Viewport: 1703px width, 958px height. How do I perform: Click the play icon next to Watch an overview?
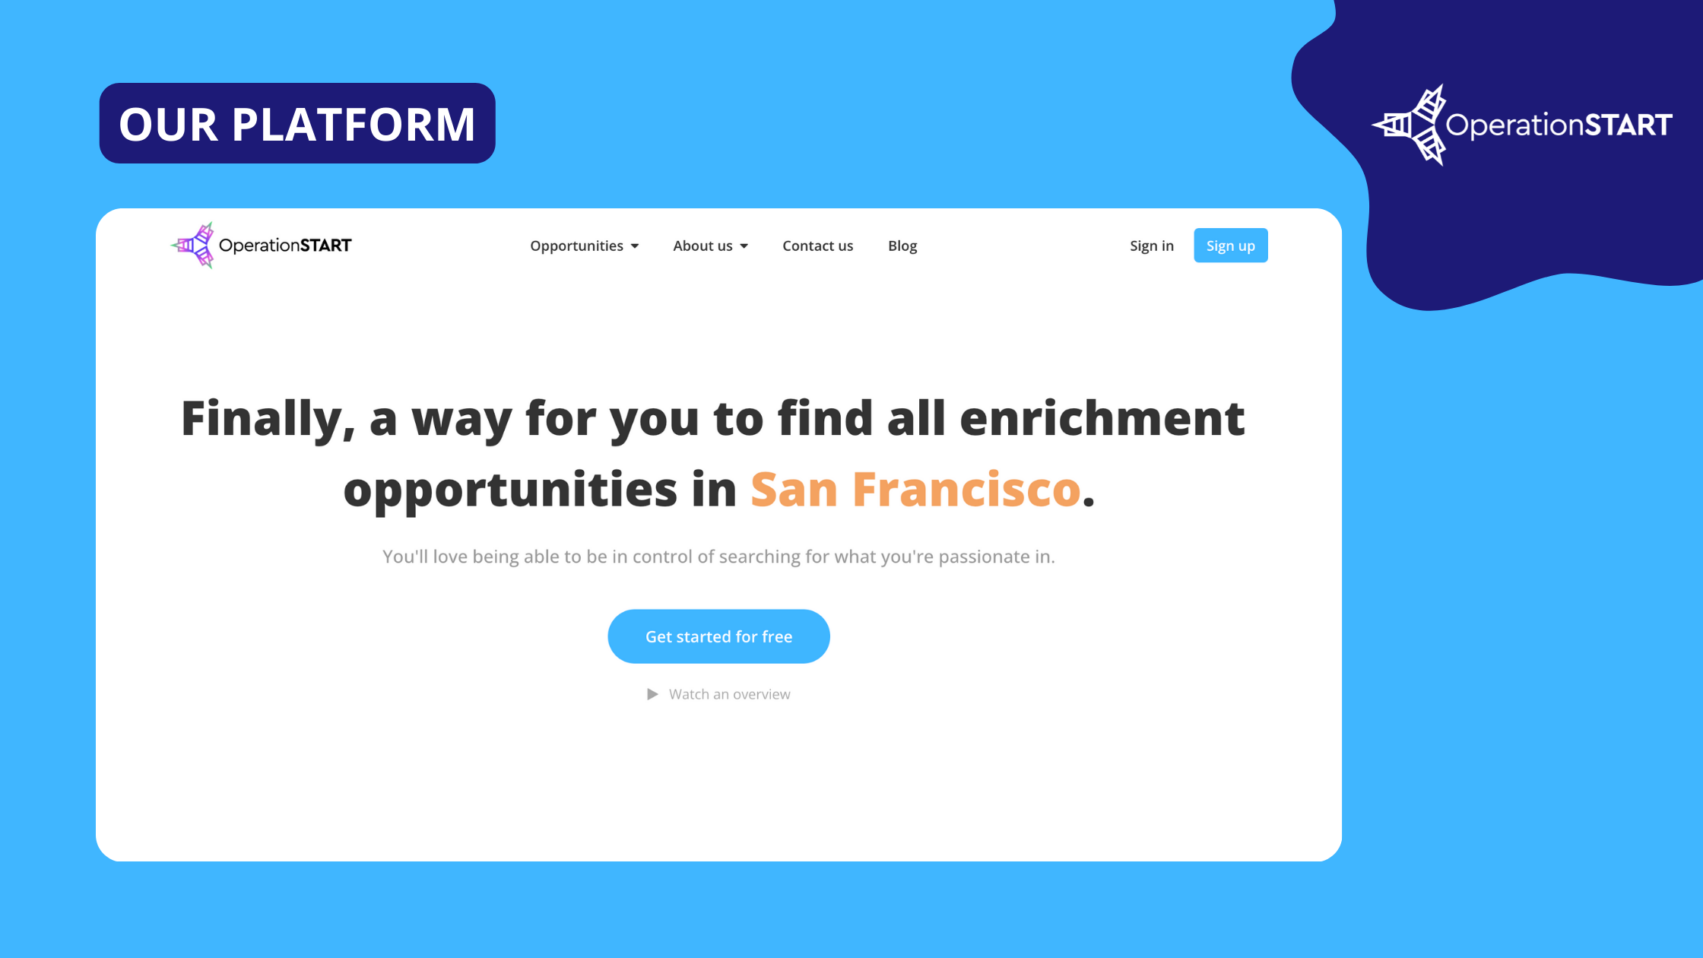(x=652, y=693)
